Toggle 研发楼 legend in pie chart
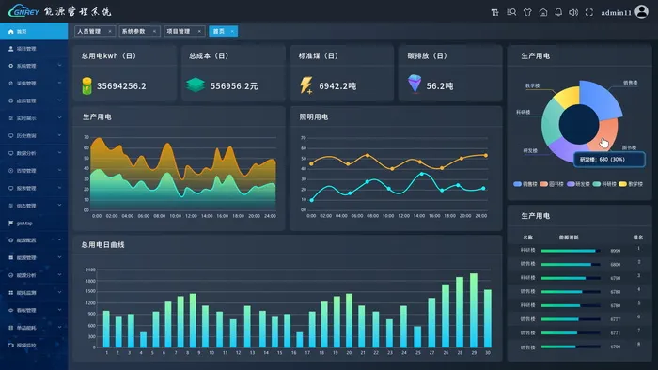Viewport: 658px width, 370px height. point(578,184)
